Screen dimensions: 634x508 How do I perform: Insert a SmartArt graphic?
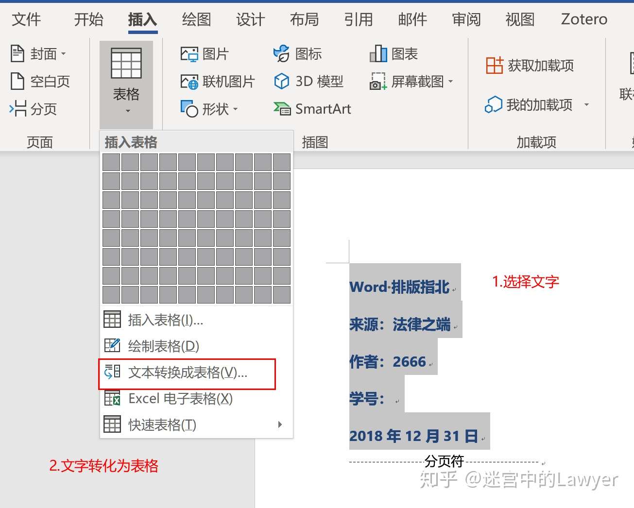[x=312, y=109]
